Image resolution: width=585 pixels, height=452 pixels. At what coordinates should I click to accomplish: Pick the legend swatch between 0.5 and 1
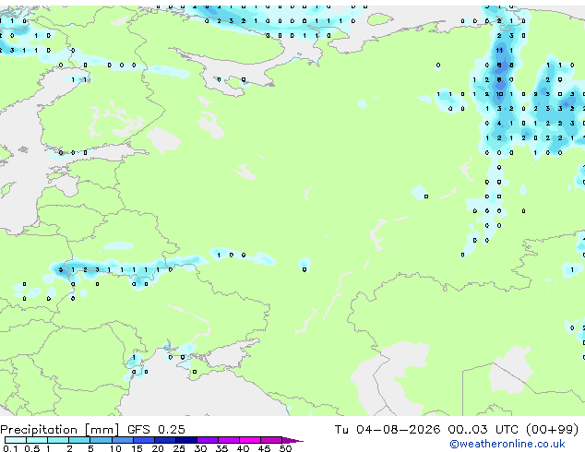click(x=37, y=440)
